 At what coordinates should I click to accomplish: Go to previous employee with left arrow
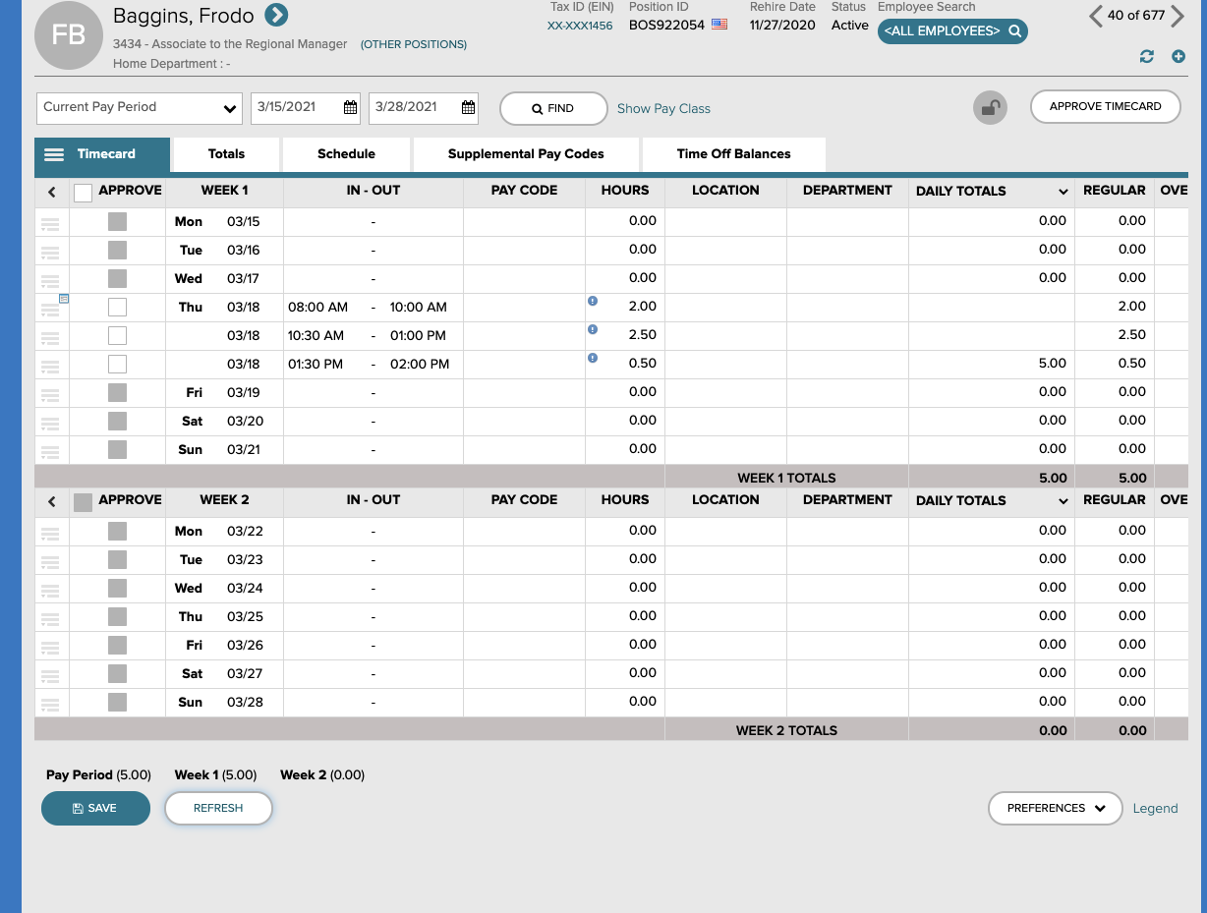click(1095, 16)
